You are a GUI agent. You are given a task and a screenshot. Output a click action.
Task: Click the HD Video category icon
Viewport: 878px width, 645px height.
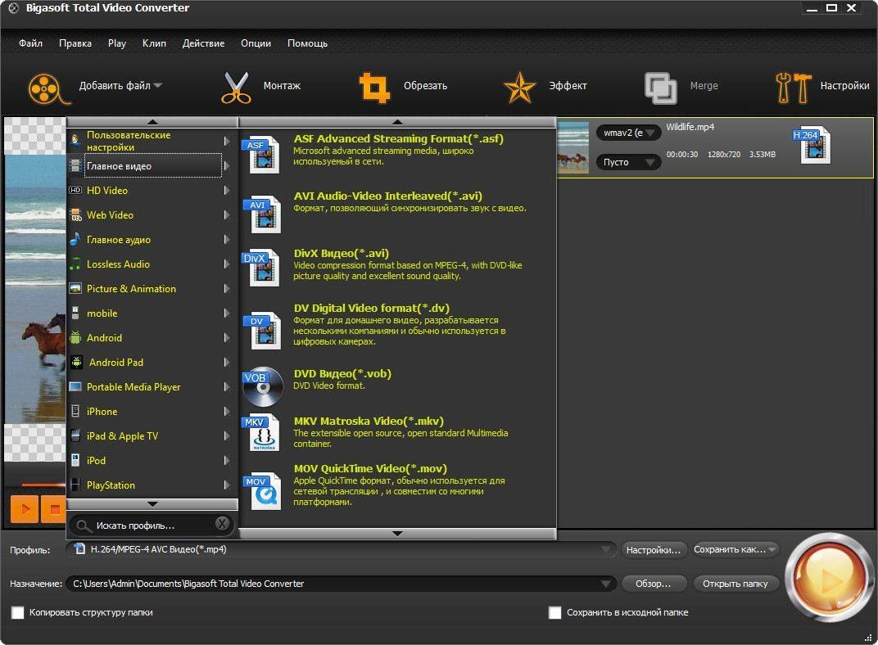point(75,190)
